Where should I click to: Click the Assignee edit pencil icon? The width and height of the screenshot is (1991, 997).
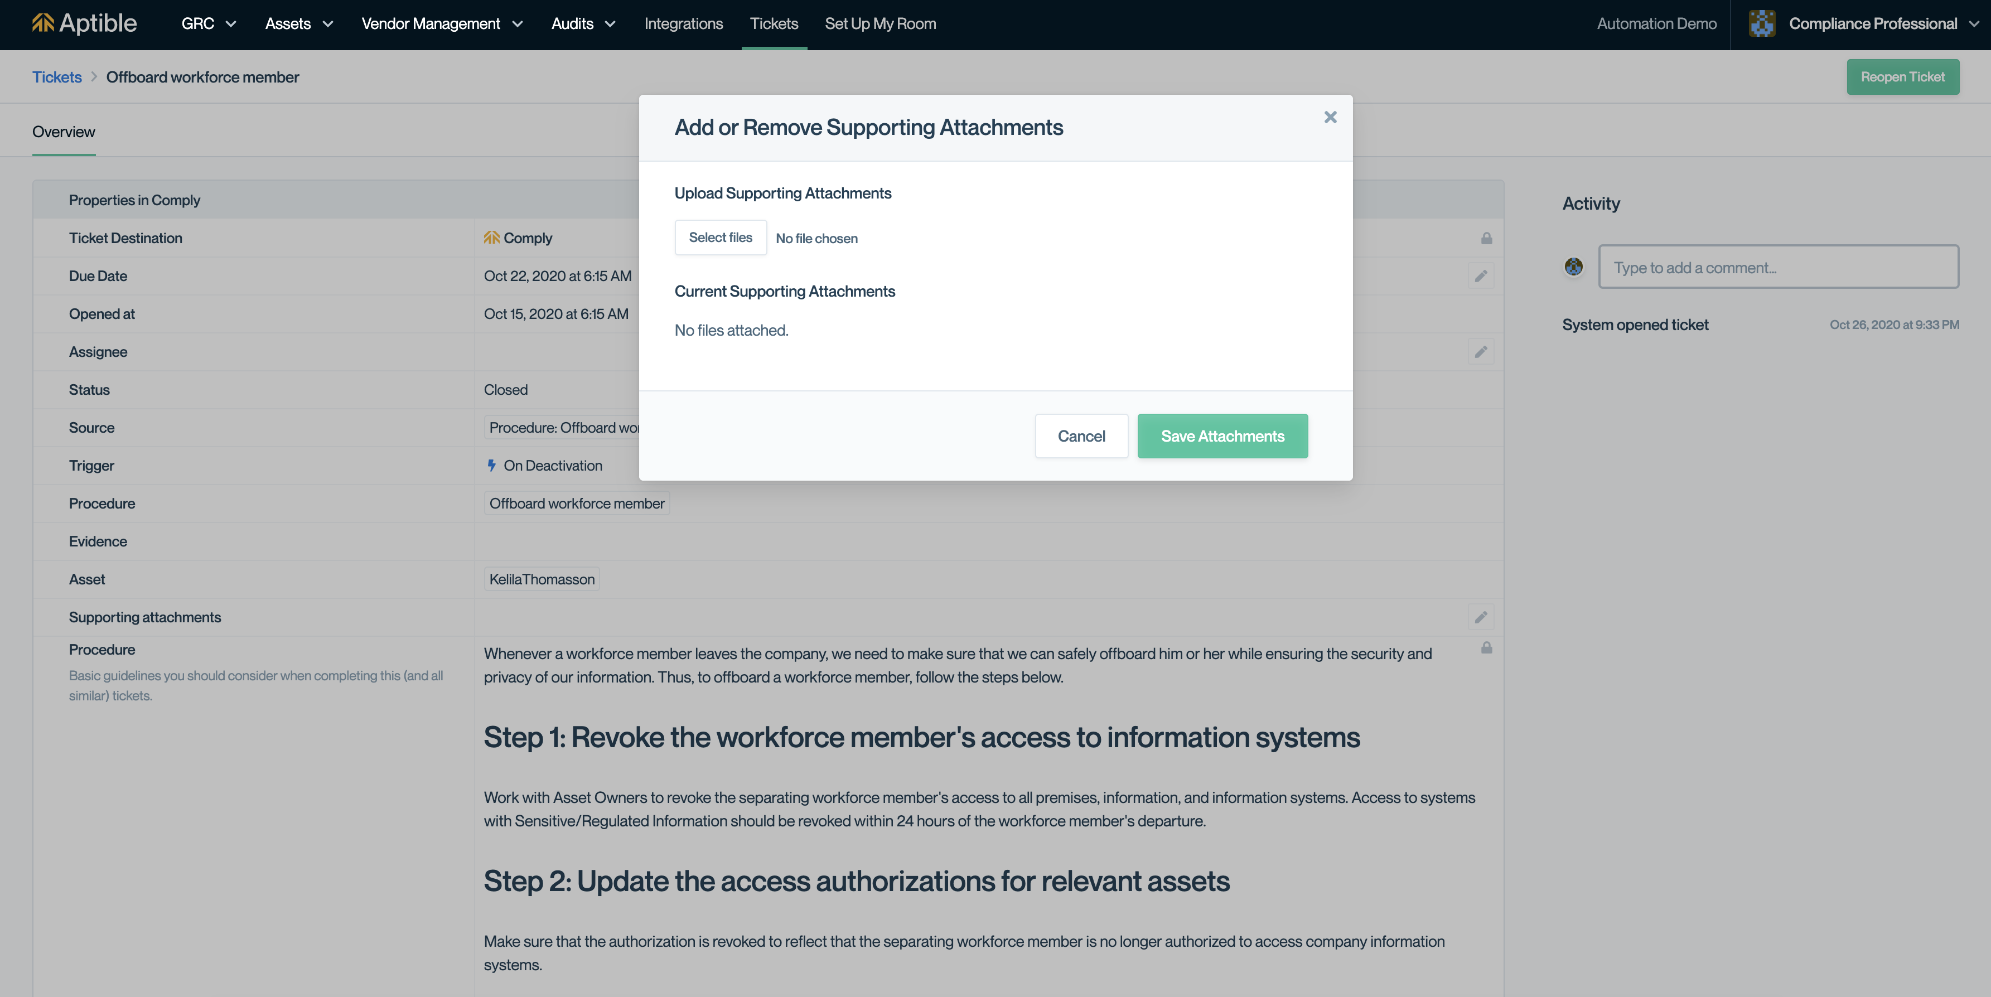1480,352
